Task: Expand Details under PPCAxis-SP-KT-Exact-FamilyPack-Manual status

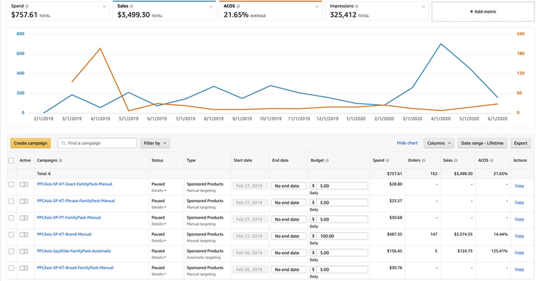Action: (x=159, y=190)
